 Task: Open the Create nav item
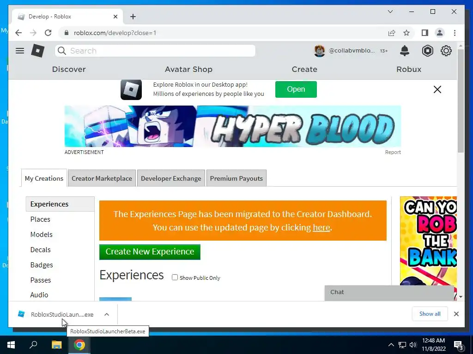pos(304,69)
